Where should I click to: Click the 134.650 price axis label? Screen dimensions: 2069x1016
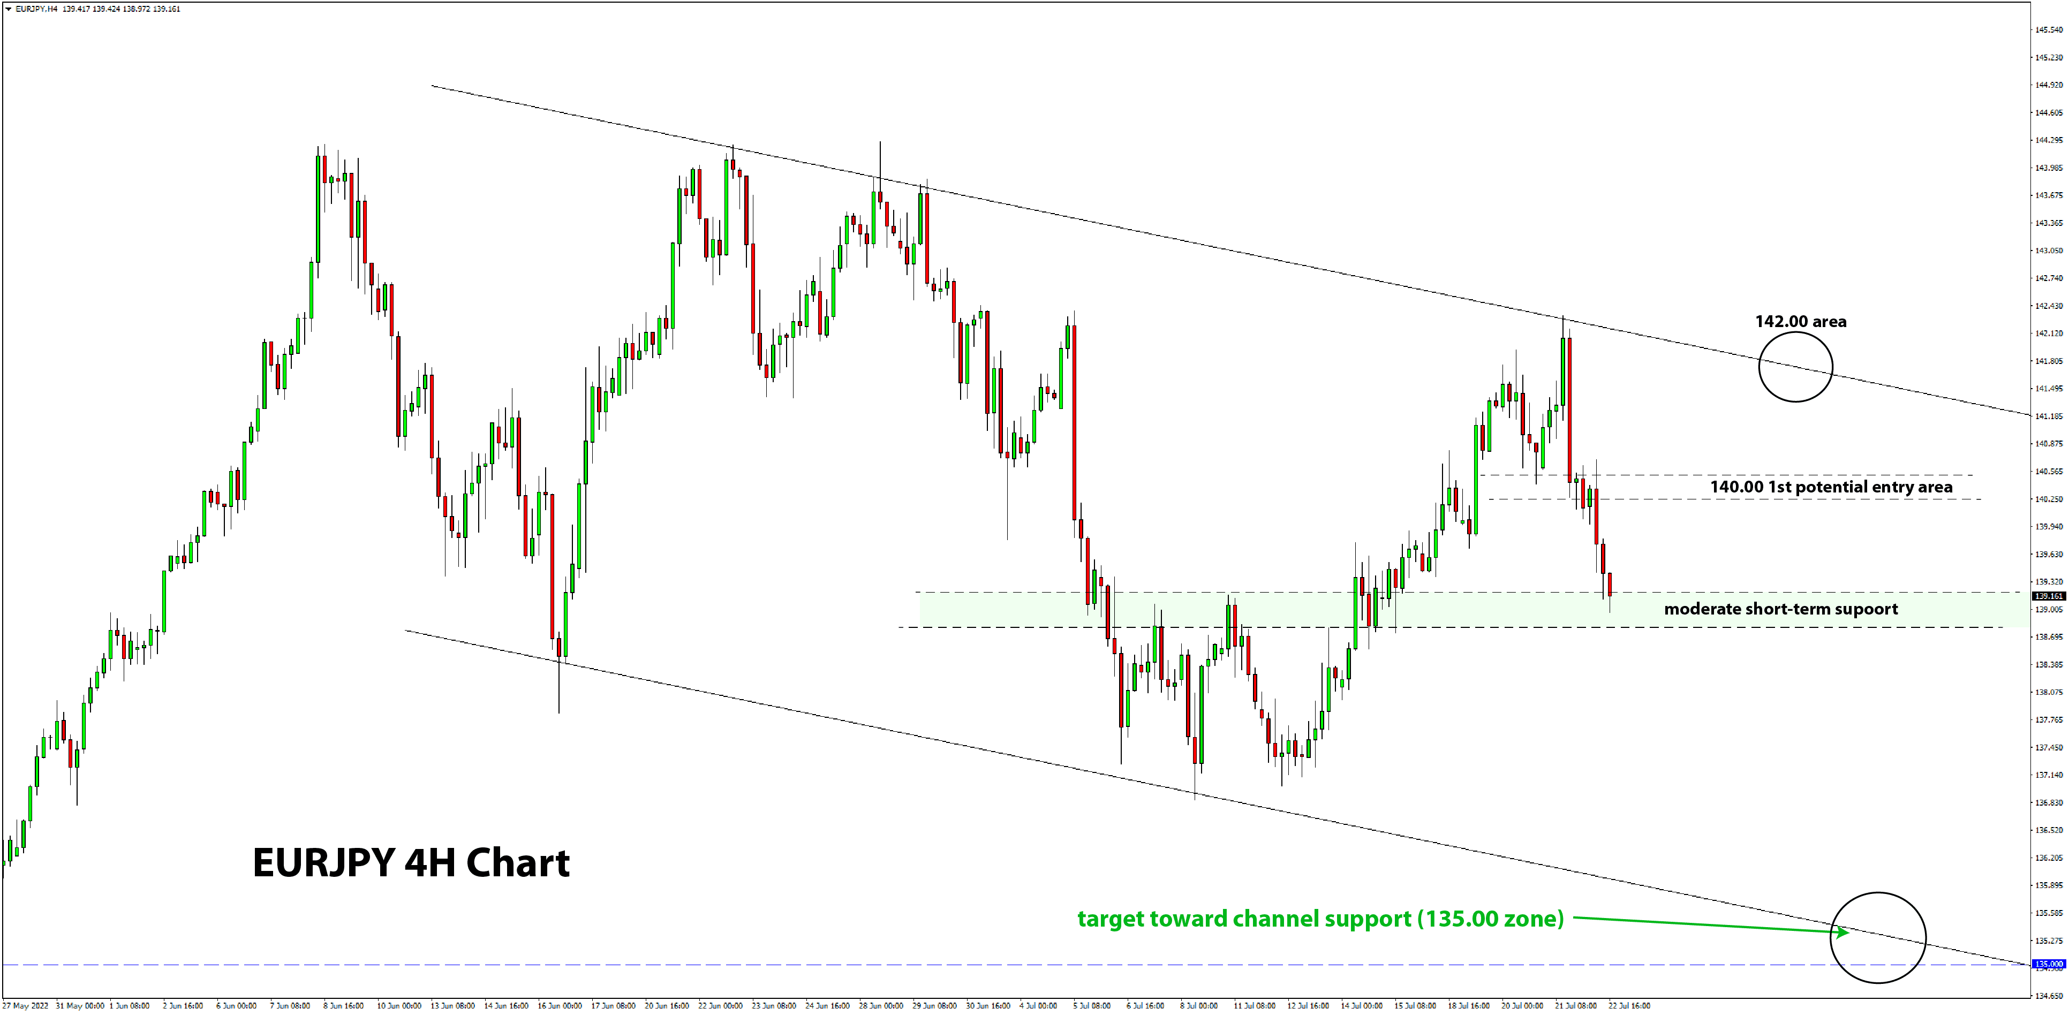[2048, 996]
